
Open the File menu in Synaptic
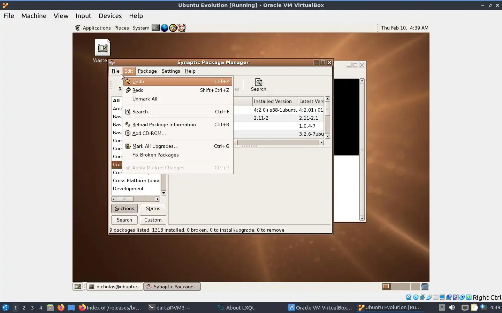tap(115, 71)
